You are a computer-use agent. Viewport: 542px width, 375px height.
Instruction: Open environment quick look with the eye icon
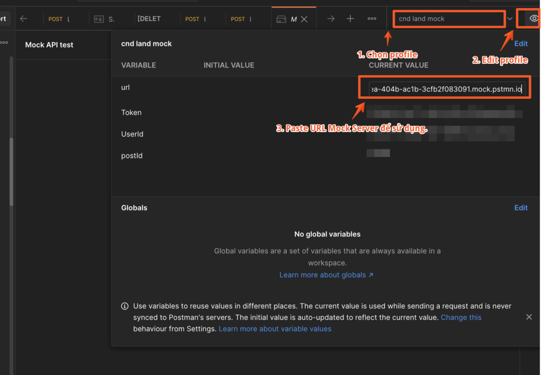[532, 18]
